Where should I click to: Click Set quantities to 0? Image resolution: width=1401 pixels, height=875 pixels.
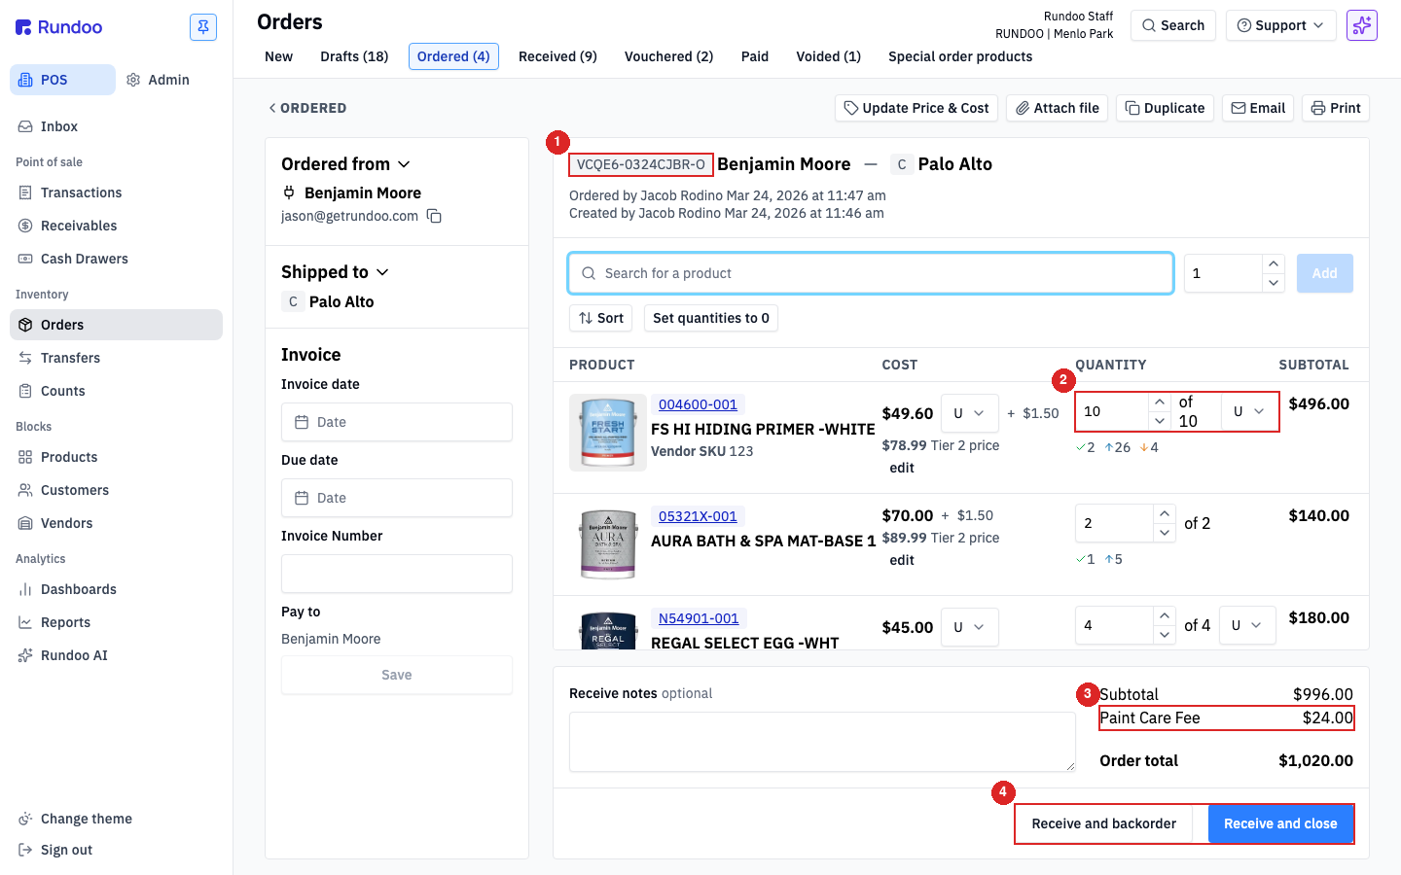point(711,318)
